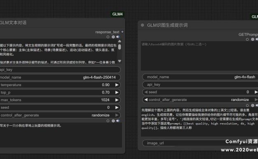Click the GLM文本对话 node title
Image resolution: width=258 pixels, height=159 pixels.
coord(13,23)
